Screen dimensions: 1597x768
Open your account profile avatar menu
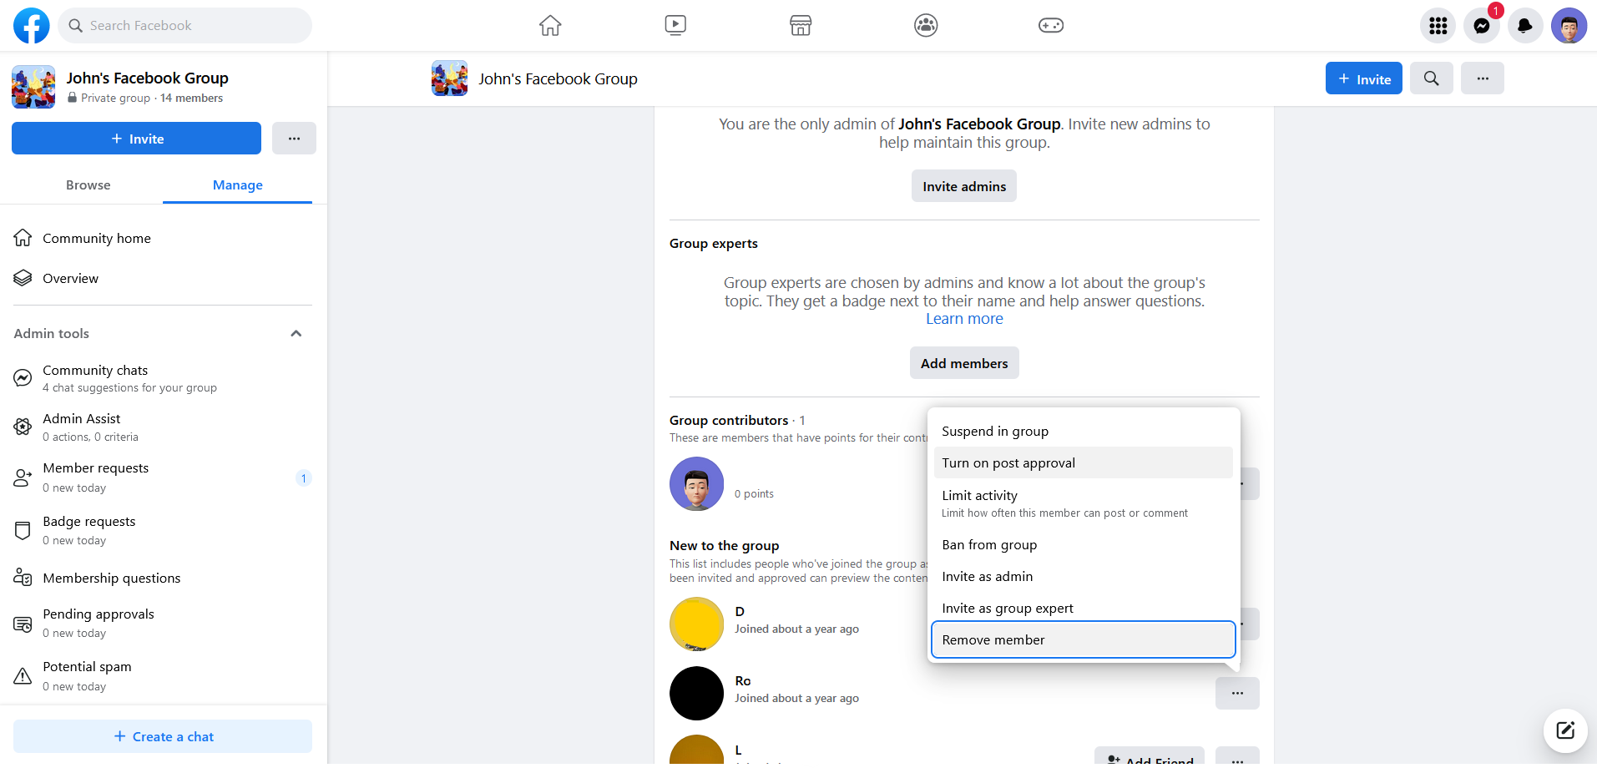[1569, 26]
